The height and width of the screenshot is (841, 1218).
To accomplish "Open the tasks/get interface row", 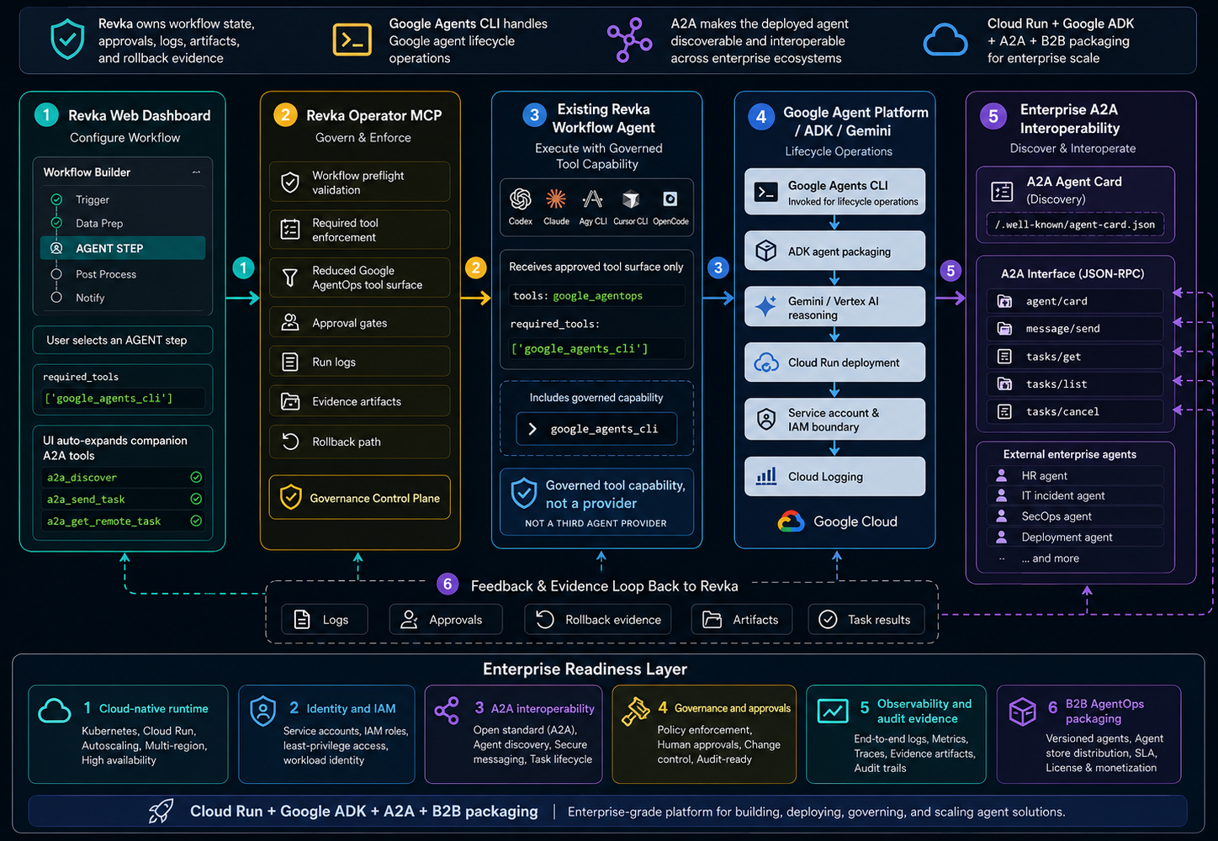I will point(1075,357).
